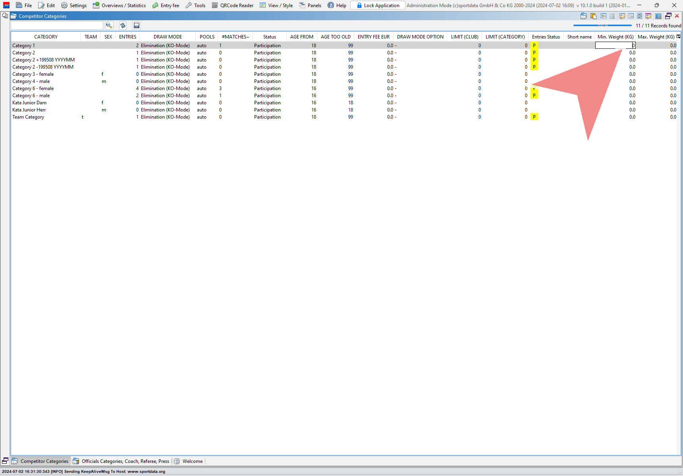Click the floppy disk save icon
Image resolution: width=683 pixels, height=476 pixels.
[x=137, y=25]
